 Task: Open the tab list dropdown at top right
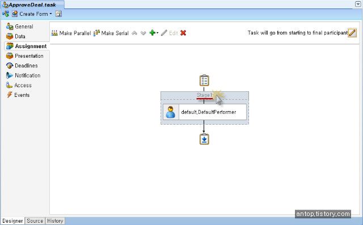click(358, 4)
